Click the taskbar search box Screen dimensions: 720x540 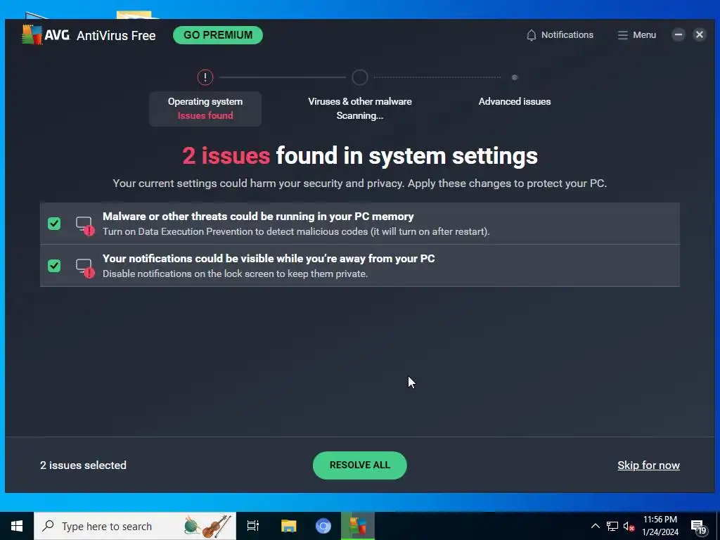click(135, 526)
